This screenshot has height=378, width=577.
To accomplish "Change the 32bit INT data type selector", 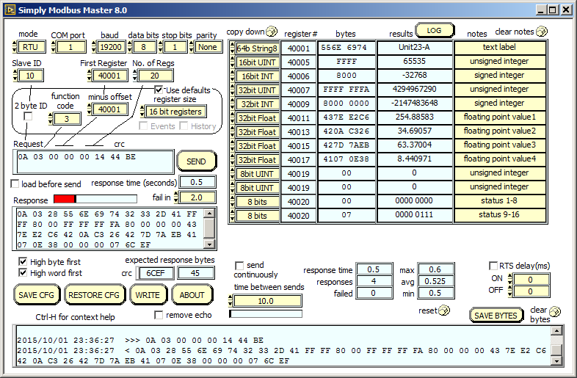I will pyautogui.click(x=257, y=104).
